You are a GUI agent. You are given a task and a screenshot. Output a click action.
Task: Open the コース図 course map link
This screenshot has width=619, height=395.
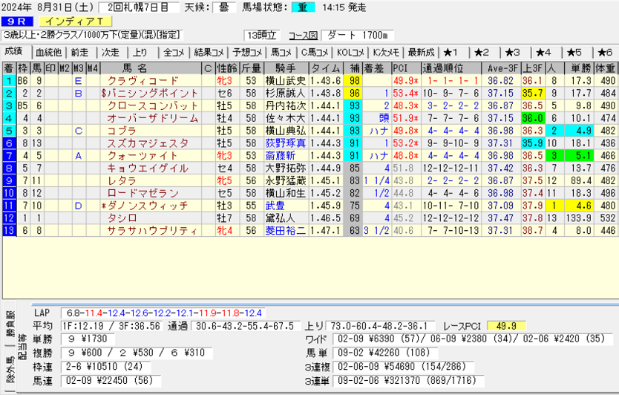coord(302,35)
